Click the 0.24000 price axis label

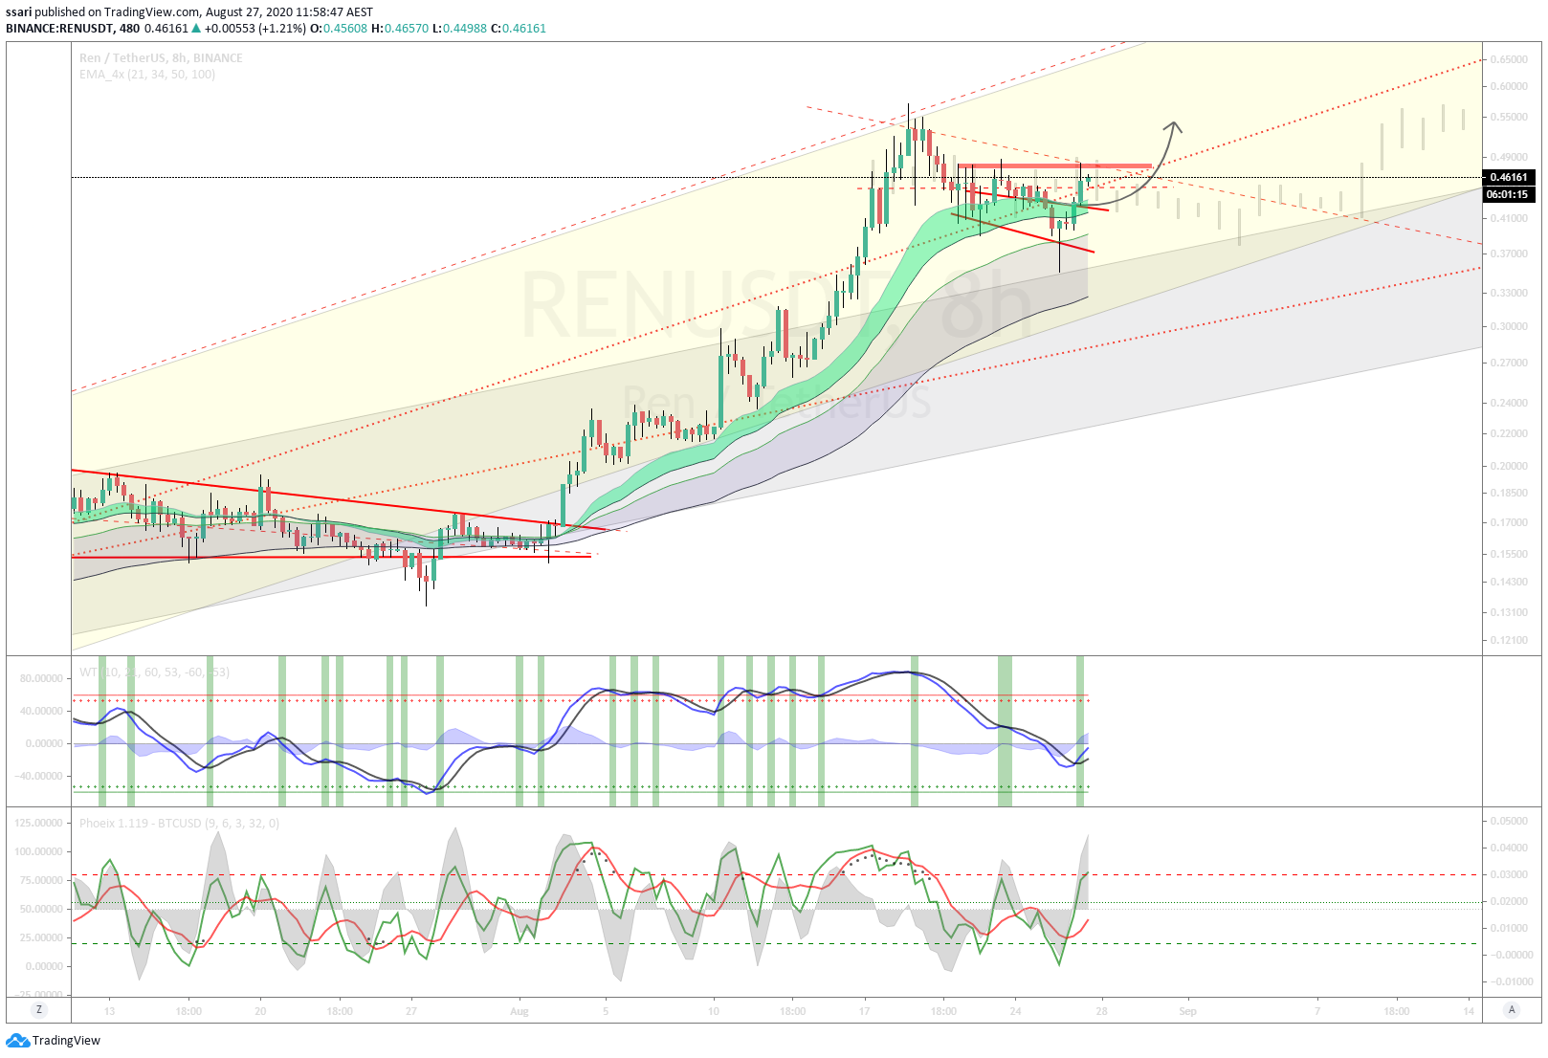click(x=1509, y=404)
